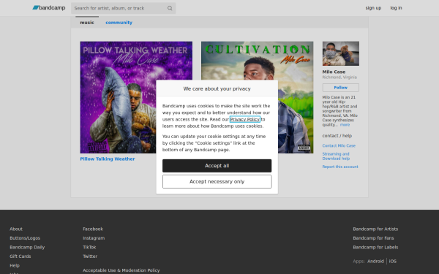
Task: Open the sign up link
Action: pyautogui.click(x=373, y=8)
